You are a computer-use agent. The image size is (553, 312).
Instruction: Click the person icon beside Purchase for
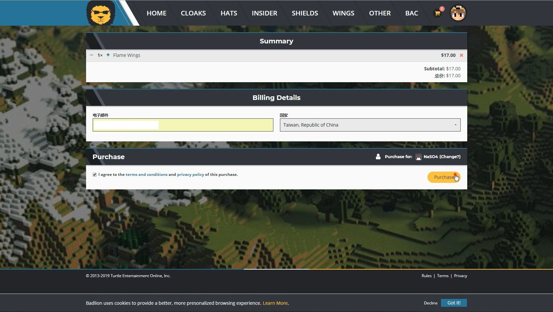pyautogui.click(x=378, y=156)
